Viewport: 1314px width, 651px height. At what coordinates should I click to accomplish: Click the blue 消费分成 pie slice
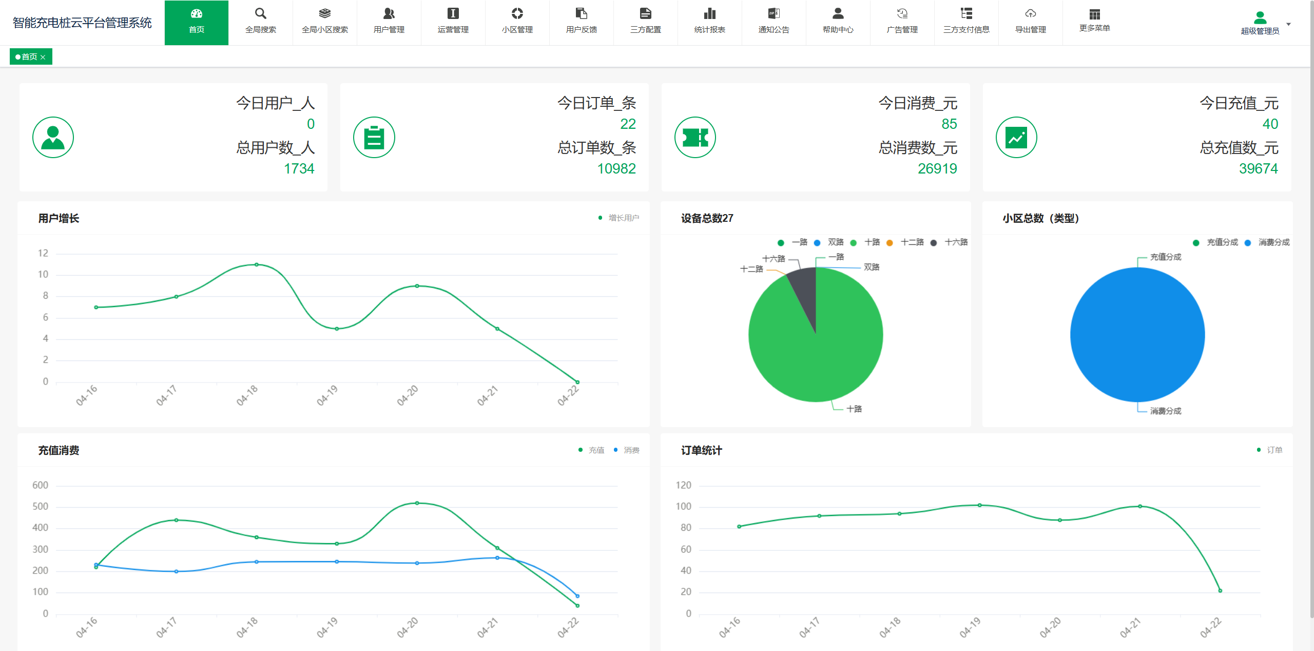tap(1137, 335)
